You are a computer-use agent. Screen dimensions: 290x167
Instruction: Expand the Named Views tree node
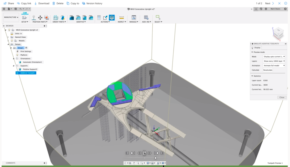click(8, 37)
